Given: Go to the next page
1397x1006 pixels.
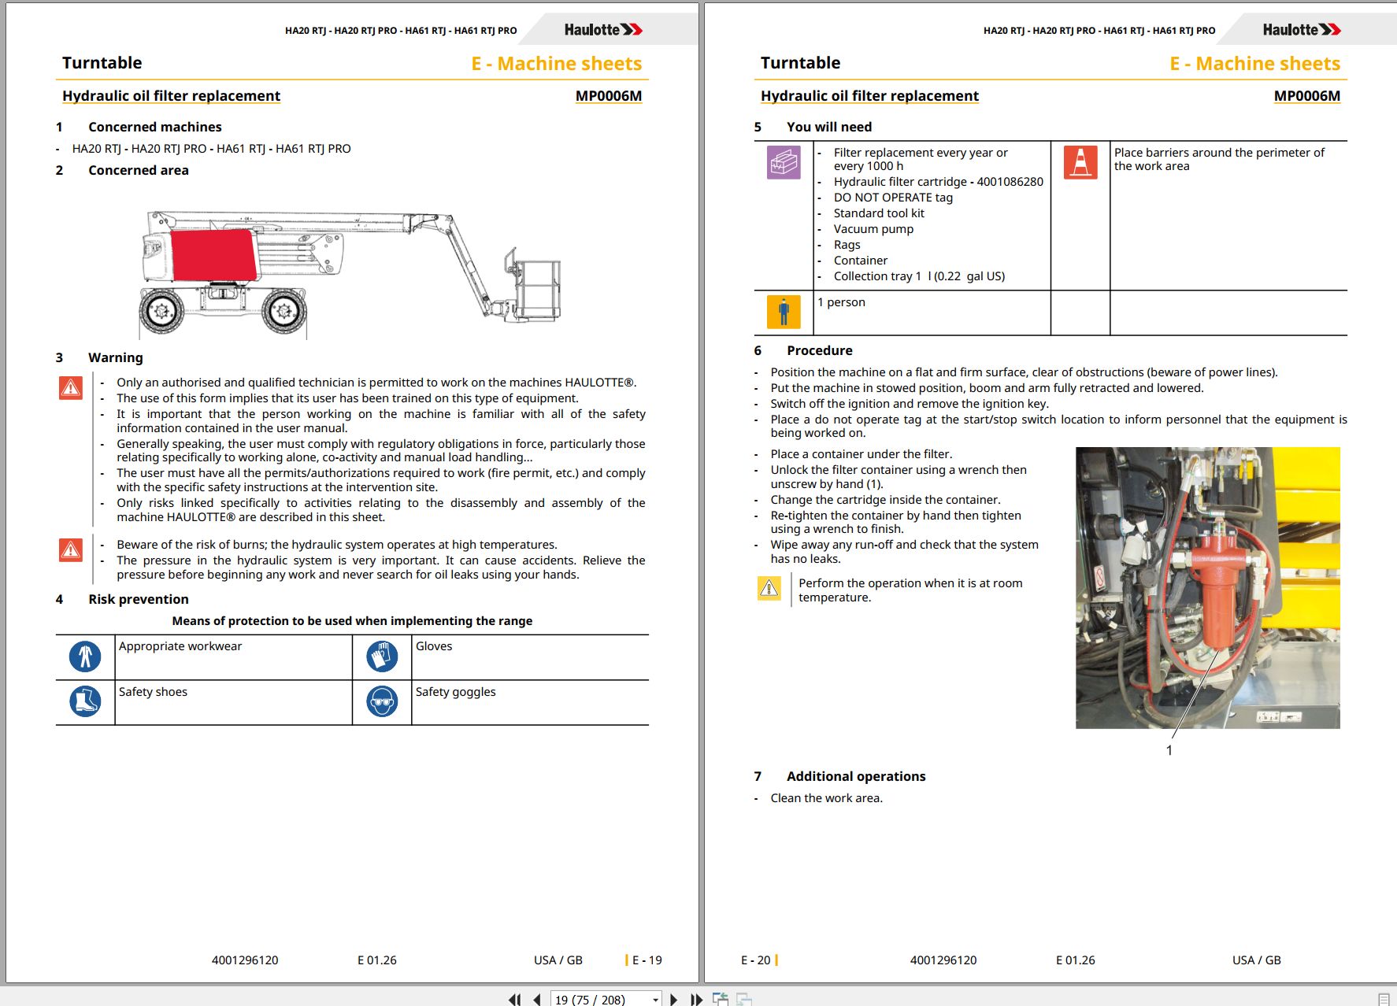Looking at the screenshot, I should (673, 999).
